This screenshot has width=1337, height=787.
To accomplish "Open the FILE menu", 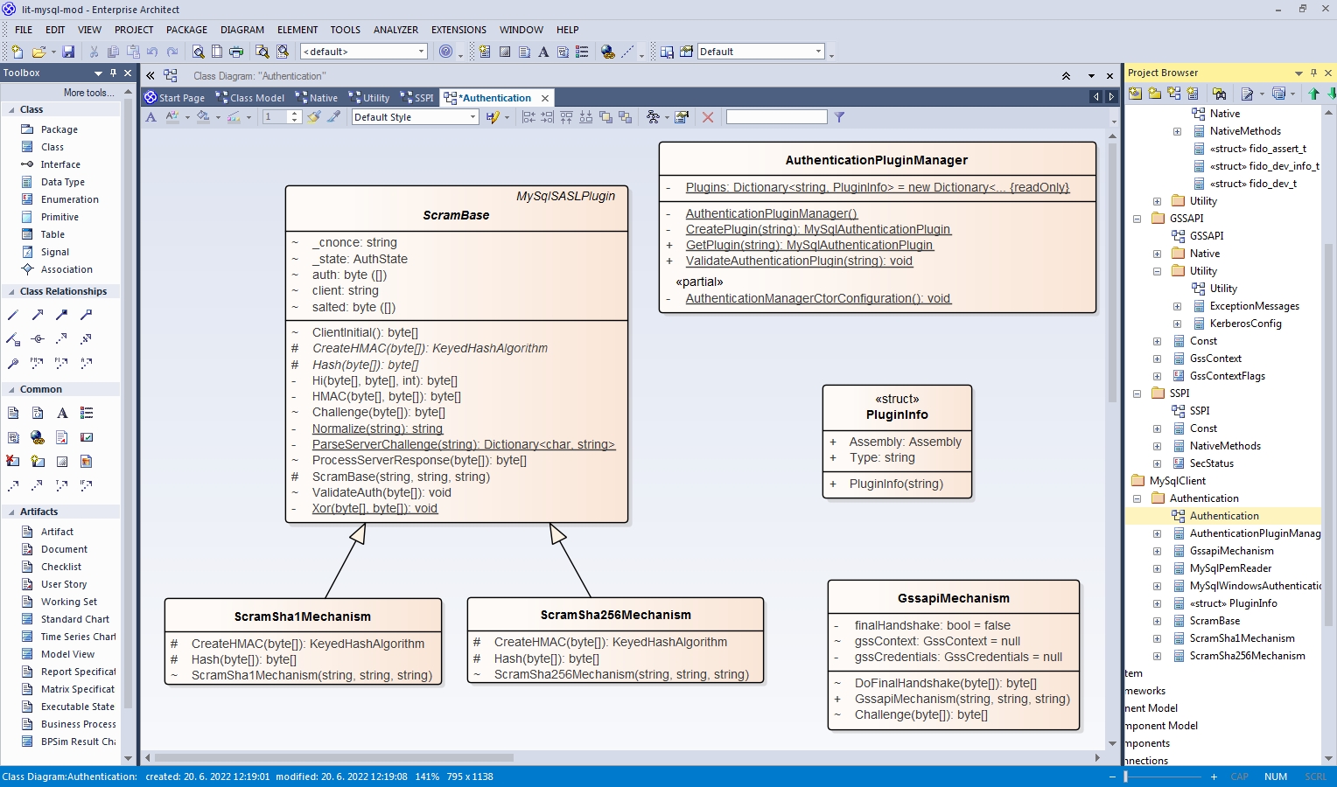I will point(24,30).
